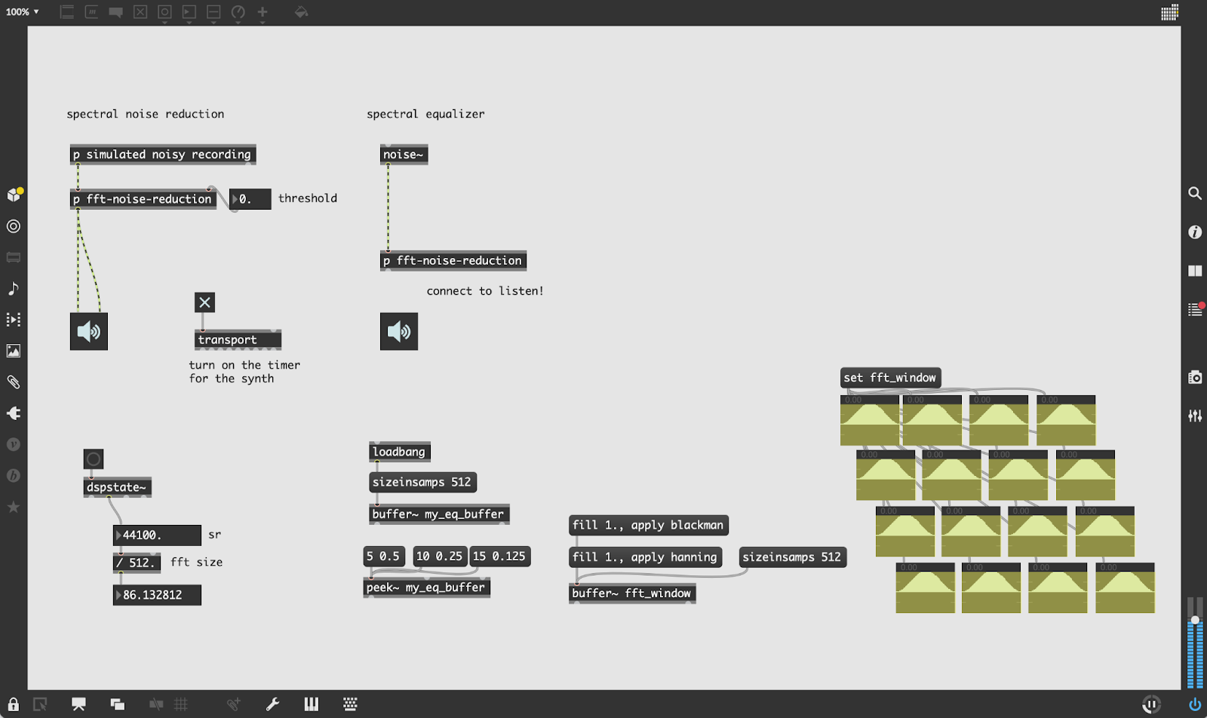The width and height of the screenshot is (1207, 718).
Task: Turn audio off with the power button
Action: 1195,704
